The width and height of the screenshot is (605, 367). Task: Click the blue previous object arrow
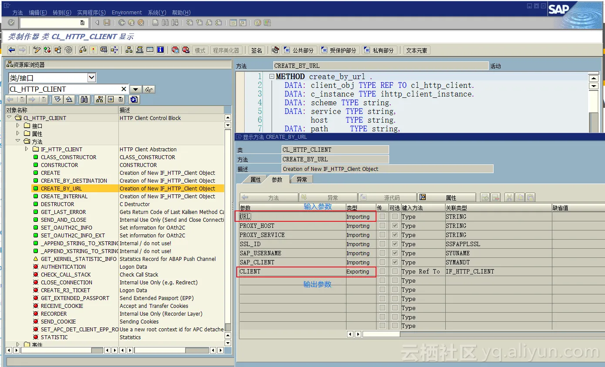[x=12, y=50]
